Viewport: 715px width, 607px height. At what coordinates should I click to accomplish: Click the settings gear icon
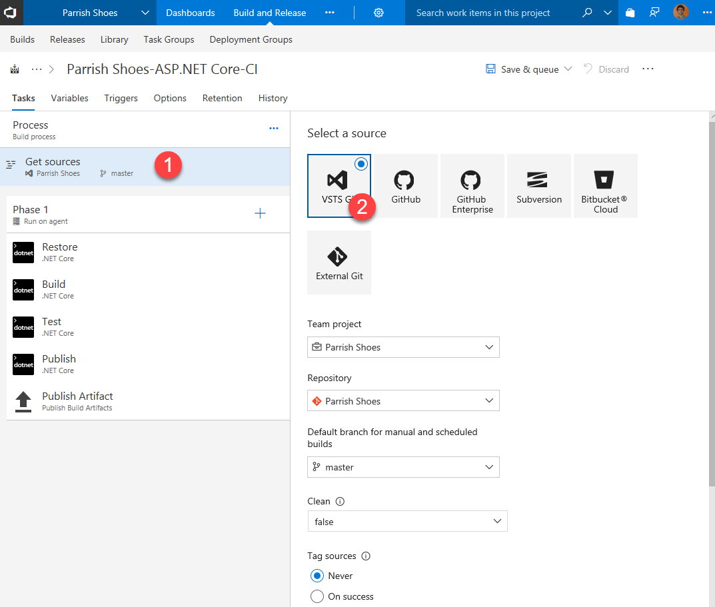[378, 13]
